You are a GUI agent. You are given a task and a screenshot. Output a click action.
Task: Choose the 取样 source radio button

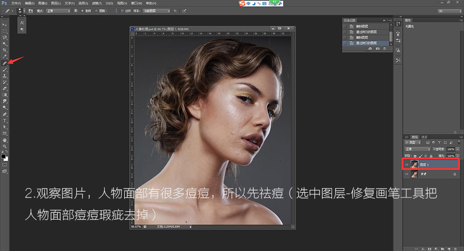point(82,10)
